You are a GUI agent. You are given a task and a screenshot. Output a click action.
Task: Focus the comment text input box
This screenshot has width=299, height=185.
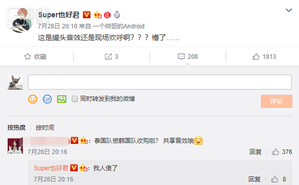[x=160, y=82]
